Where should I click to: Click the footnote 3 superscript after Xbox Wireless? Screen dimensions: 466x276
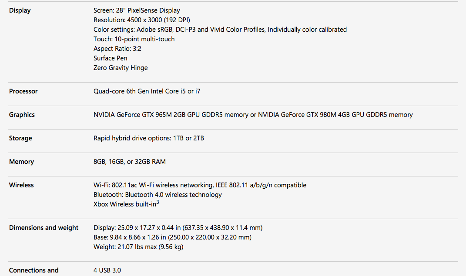tap(158, 202)
